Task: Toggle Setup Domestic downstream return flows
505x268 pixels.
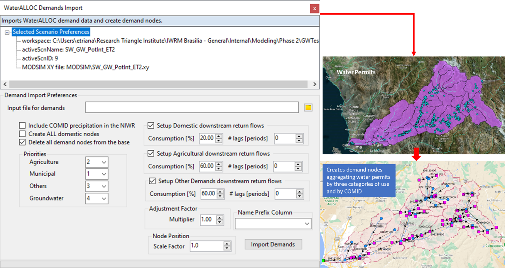Action: [x=151, y=126]
